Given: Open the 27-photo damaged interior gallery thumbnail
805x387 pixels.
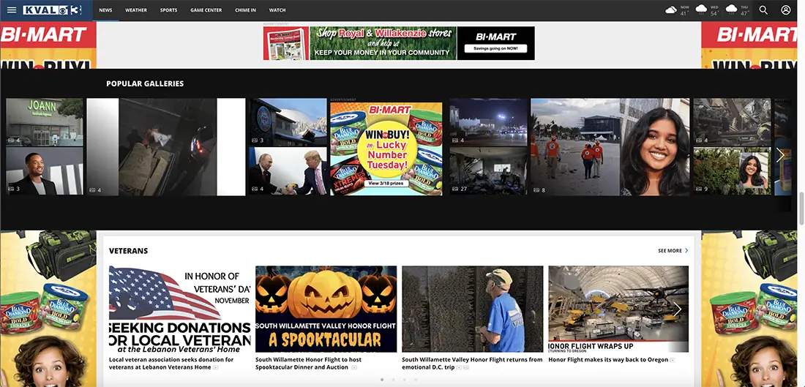Looking at the screenshot, I should tap(488, 171).
